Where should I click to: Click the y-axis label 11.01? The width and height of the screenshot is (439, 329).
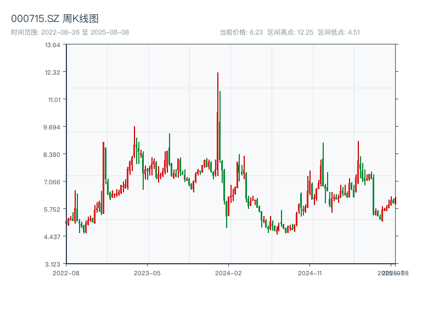pos(54,100)
